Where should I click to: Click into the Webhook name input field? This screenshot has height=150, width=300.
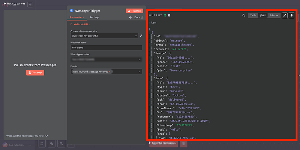106,48
